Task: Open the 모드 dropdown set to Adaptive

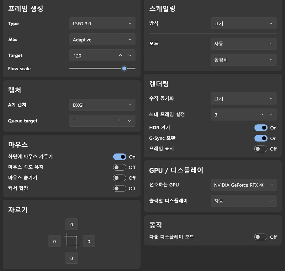Action: coord(102,39)
